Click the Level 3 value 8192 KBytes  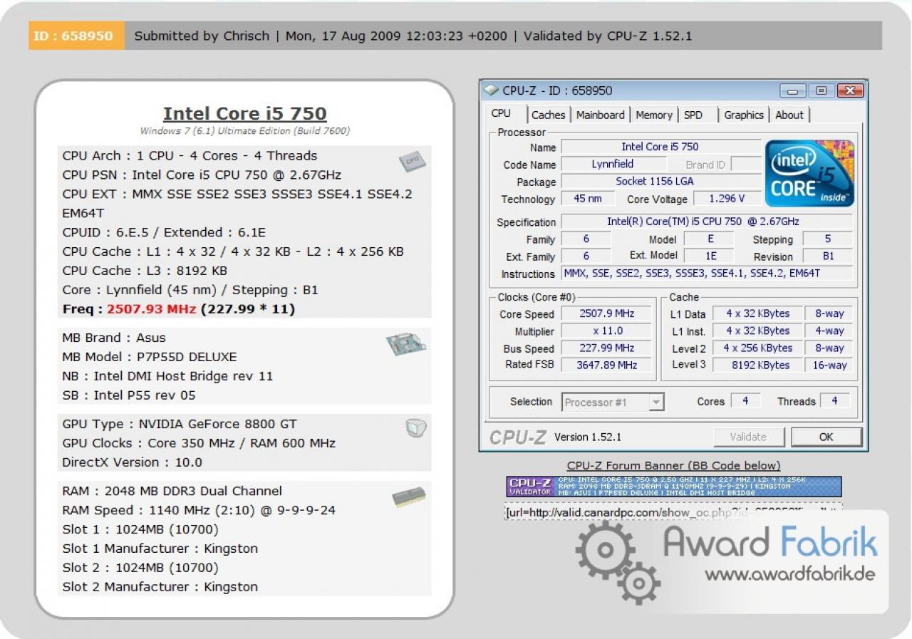click(x=758, y=365)
